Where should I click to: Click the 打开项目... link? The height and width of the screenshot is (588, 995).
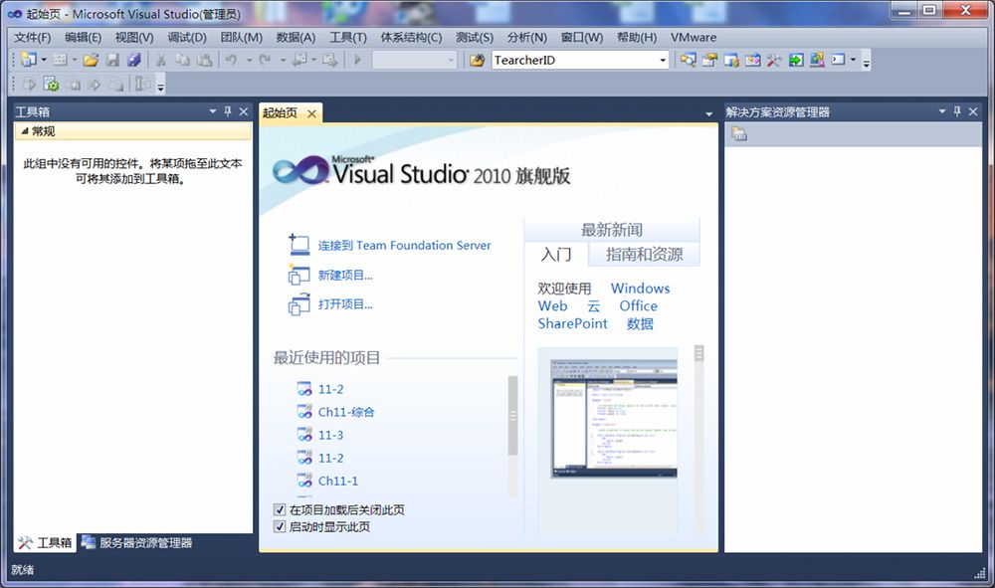[x=345, y=304]
